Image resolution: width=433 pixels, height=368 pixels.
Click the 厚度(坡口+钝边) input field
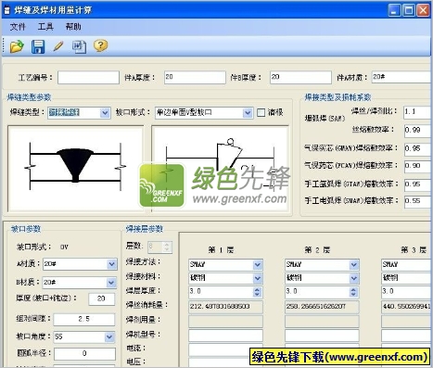pos(102,299)
